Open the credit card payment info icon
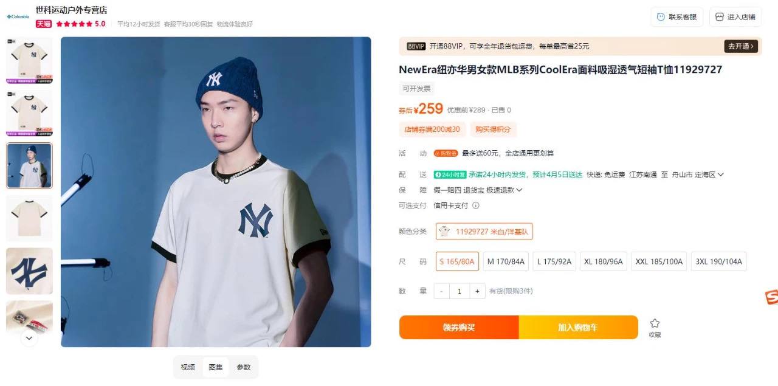This screenshot has height=386, width=778. (476, 205)
